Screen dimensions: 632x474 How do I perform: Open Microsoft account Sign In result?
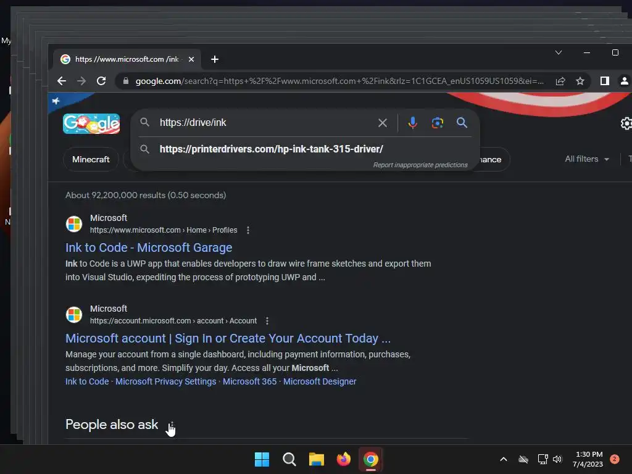pyautogui.click(x=228, y=338)
